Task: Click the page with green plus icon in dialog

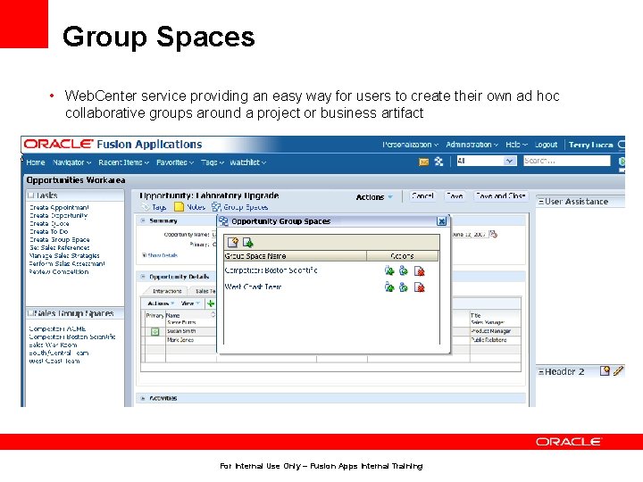Action: pyautogui.click(x=247, y=243)
